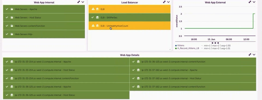Click the 13. Jun axis label
The height and width of the screenshot is (100, 262).
[211, 39]
